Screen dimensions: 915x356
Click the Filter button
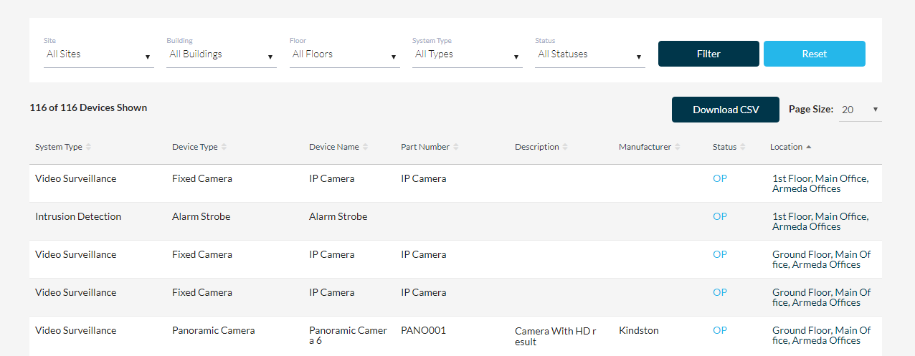(x=708, y=54)
